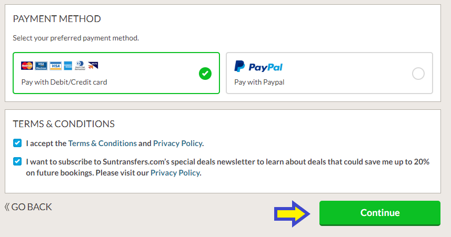Click the plain Visa card icon
Screen dimensions: 451x237
[55, 66]
